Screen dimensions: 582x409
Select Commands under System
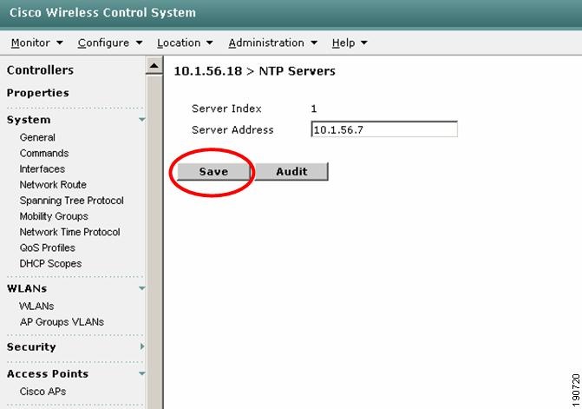pos(44,153)
